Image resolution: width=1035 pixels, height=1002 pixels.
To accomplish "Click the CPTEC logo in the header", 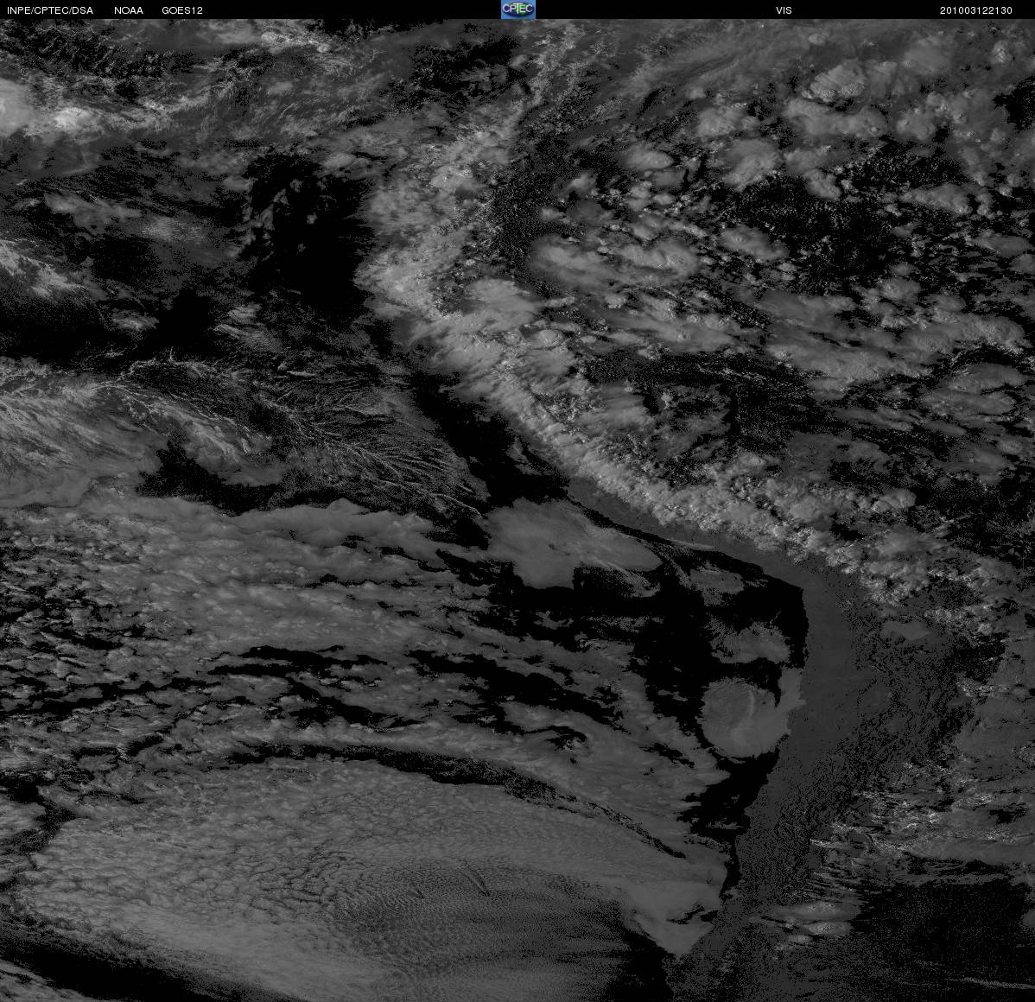I will [517, 10].
